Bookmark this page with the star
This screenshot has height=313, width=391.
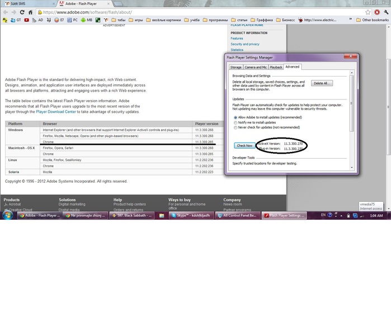click(368, 12)
